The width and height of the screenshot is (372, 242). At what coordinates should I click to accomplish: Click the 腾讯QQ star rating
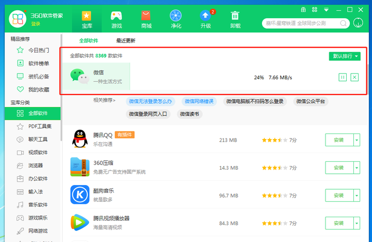(x=274, y=140)
